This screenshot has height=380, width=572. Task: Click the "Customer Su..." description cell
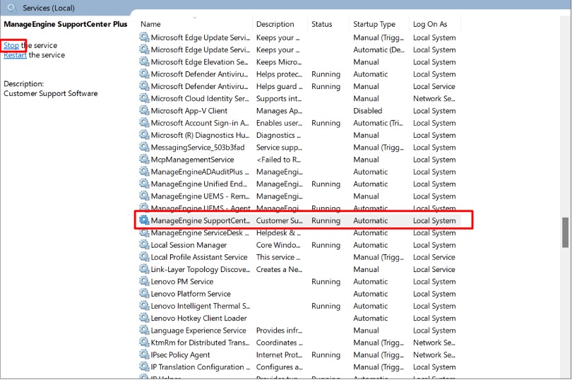click(280, 220)
